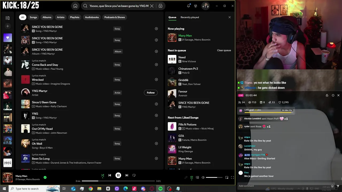The image size is (342, 192).
Task: Open Your Library icon in Spotify sidebar
Action: tap(7, 18)
